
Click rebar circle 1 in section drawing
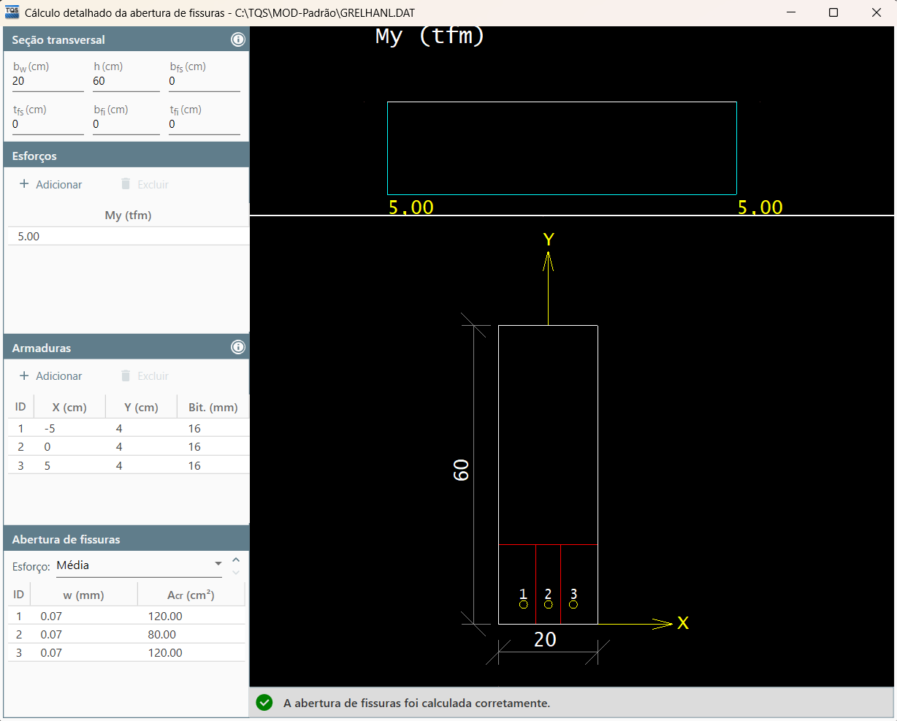pos(523,604)
